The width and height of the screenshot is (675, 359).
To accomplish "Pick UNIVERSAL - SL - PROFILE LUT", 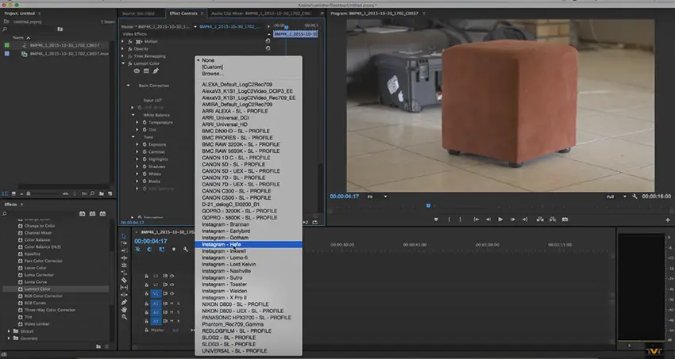I will click(x=249, y=351).
